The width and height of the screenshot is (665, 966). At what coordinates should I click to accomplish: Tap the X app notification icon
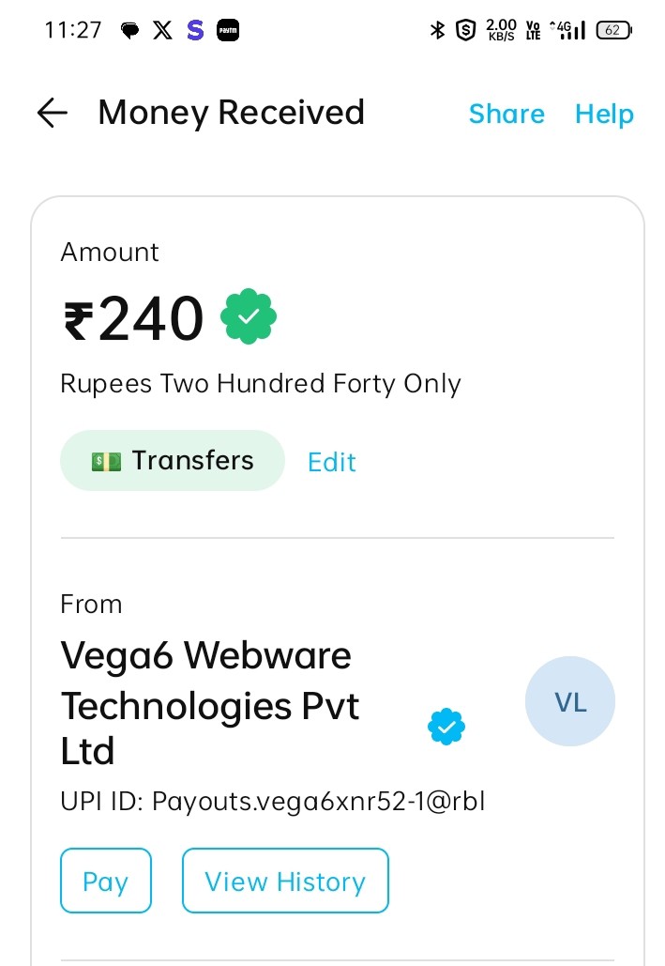coord(162,30)
